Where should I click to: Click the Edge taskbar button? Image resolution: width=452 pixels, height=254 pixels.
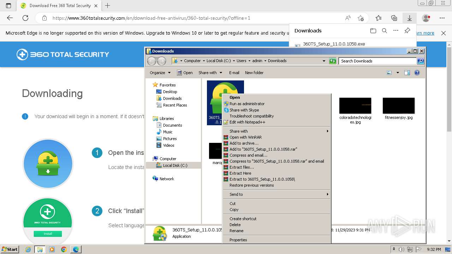point(76,249)
